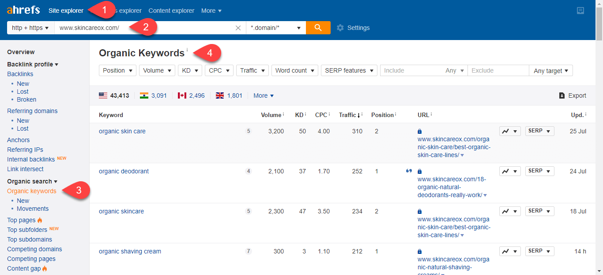Viewport: 603px width, 275px height.
Task: Open the Any target dropdown
Action: tap(551, 70)
